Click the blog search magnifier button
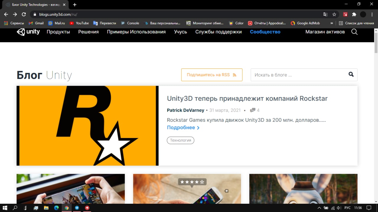Viewport: 378px width, 212px height. [x=351, y=75]
